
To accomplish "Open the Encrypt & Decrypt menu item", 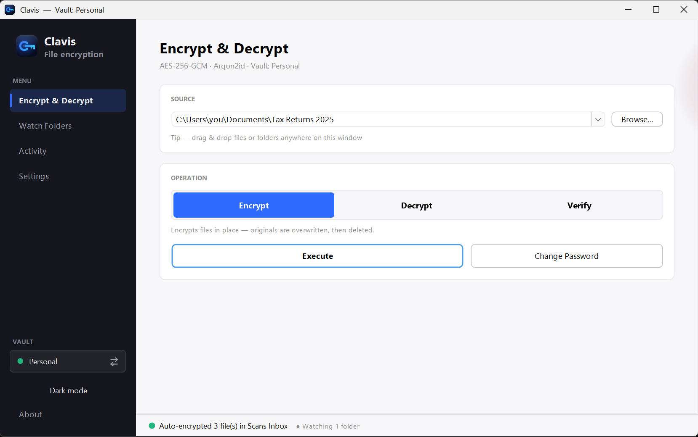I will pos(68,100).
